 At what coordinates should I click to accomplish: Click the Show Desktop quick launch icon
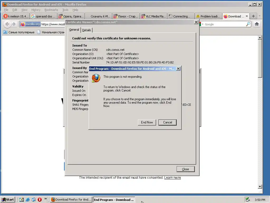pyautogui.click(x=22, y=200)
